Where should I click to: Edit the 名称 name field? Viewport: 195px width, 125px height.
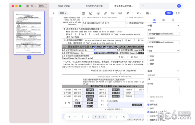coord(163,34)
